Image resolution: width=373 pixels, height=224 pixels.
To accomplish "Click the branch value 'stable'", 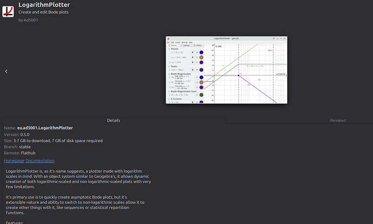I will pos(25,146).
